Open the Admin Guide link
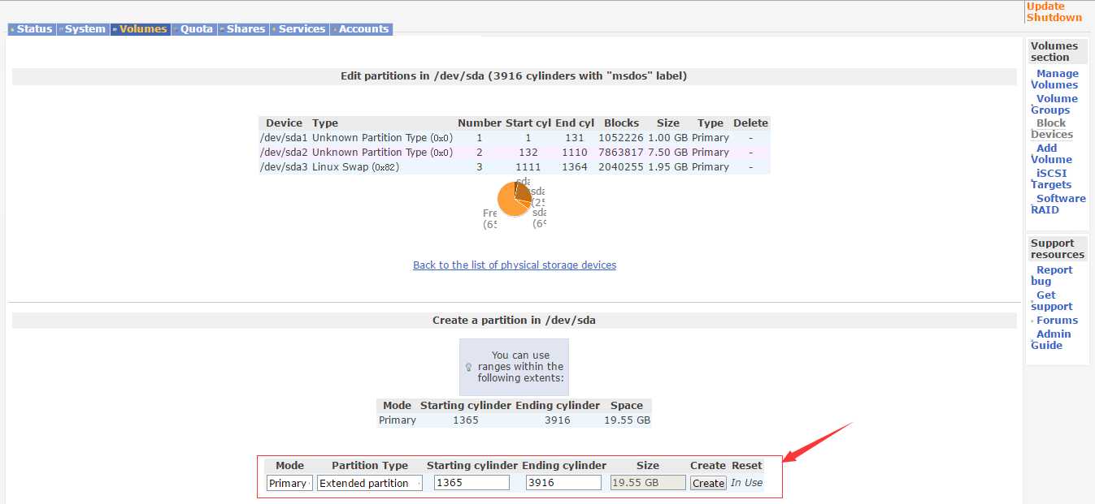The height and width of the screenshot is (504, 1095). point(1051,340)
